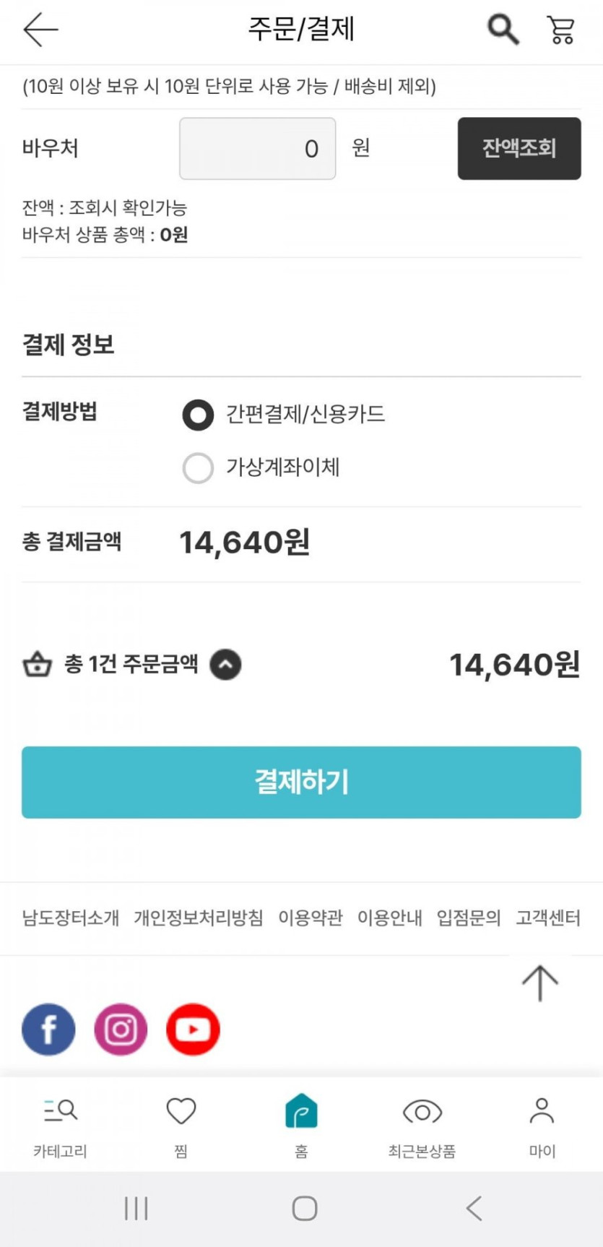Screen dimensions: 603x1247
Task: Open the Instagram page icon
Action: (121, 1029)
